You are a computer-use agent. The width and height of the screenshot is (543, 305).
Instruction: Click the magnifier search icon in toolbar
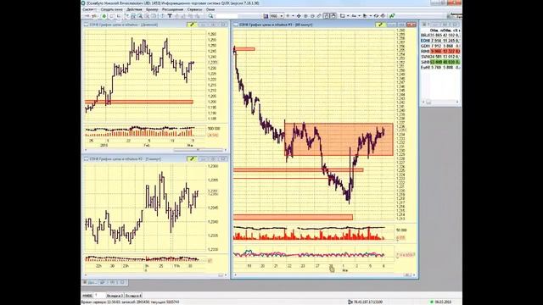point(210,16)
